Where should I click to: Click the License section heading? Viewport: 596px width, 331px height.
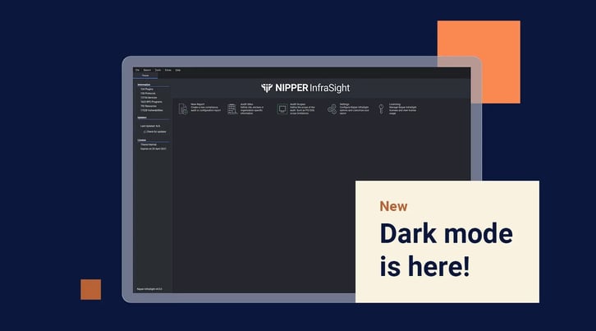141,140
